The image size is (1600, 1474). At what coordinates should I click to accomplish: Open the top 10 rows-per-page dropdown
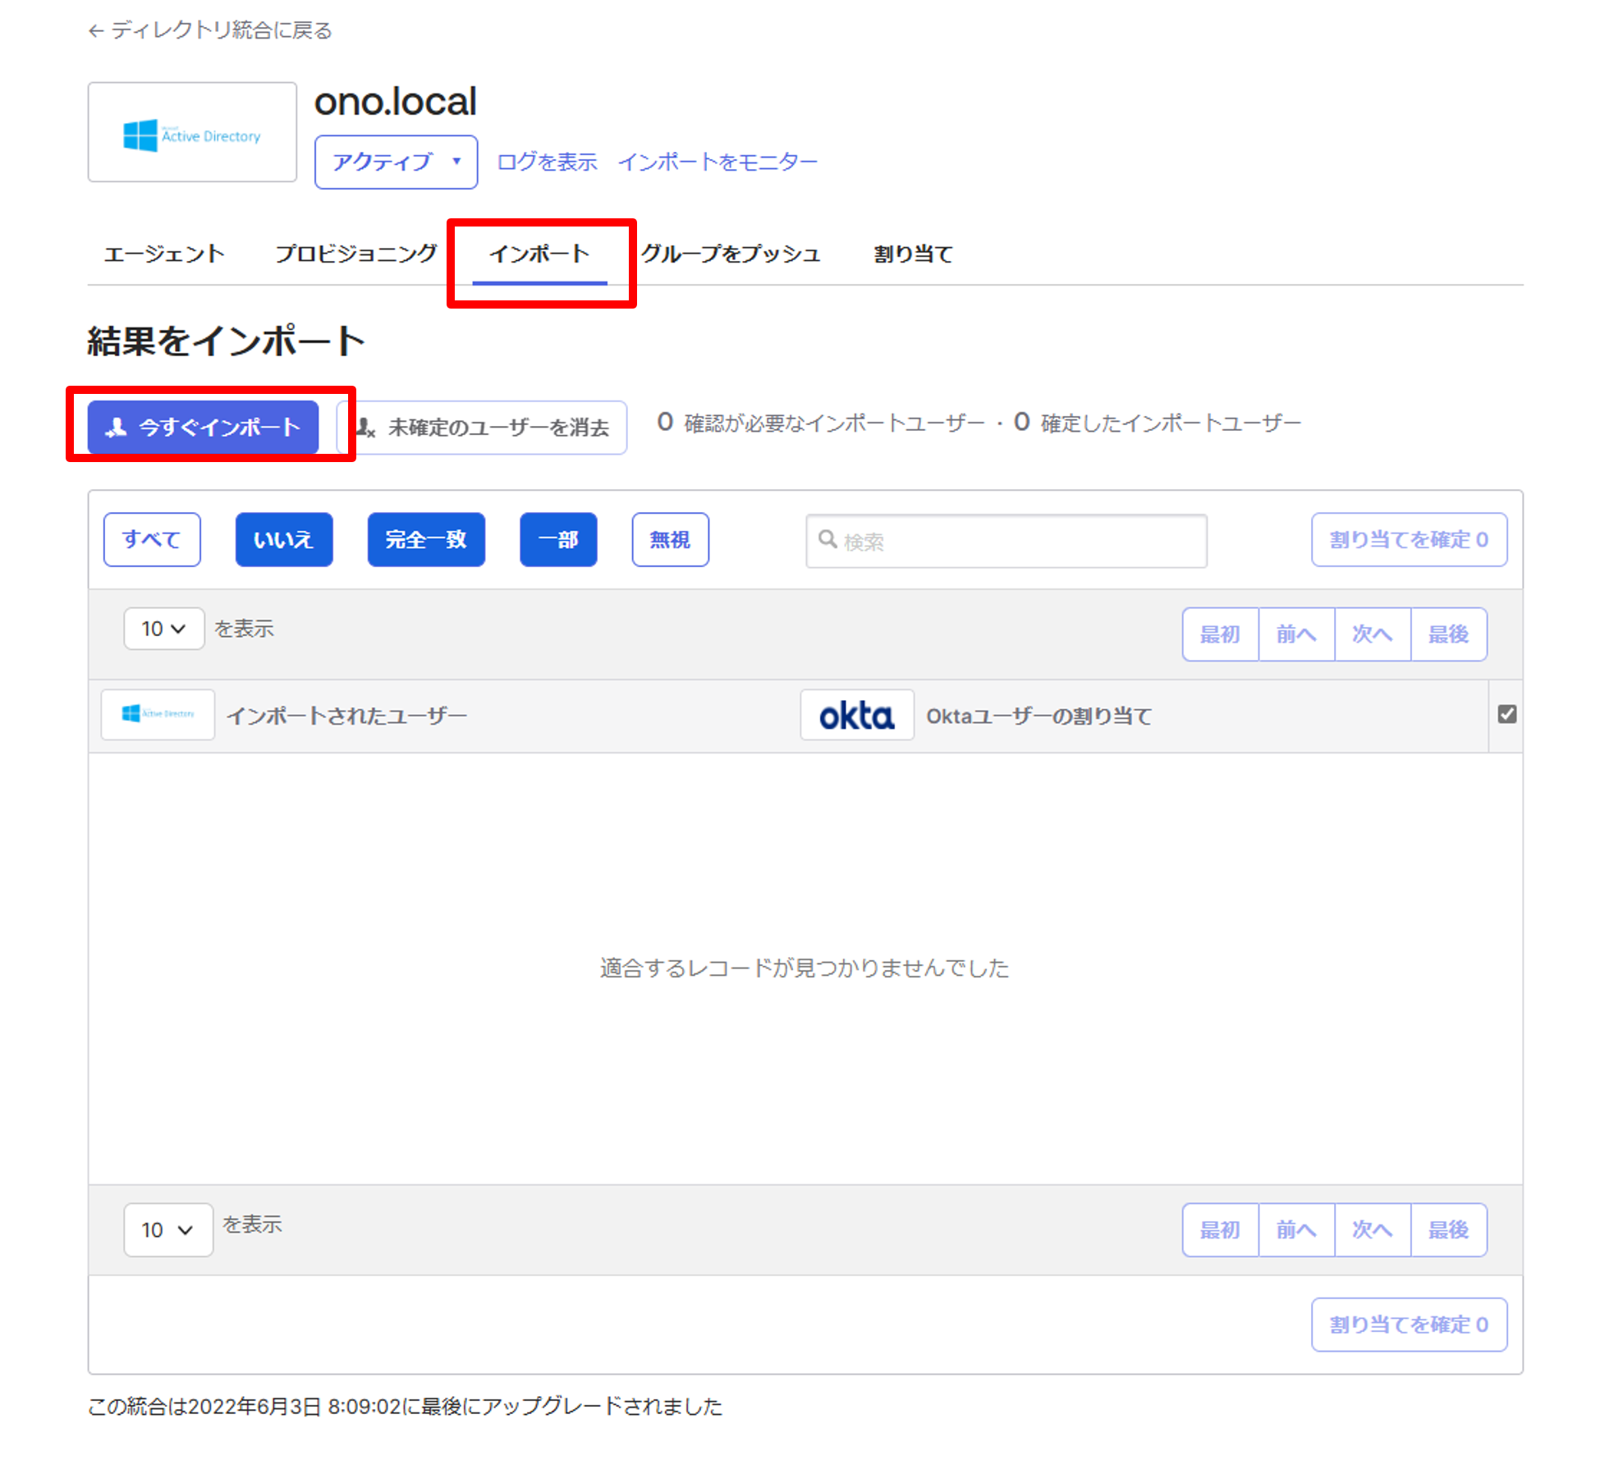click(x=163, y=629)
